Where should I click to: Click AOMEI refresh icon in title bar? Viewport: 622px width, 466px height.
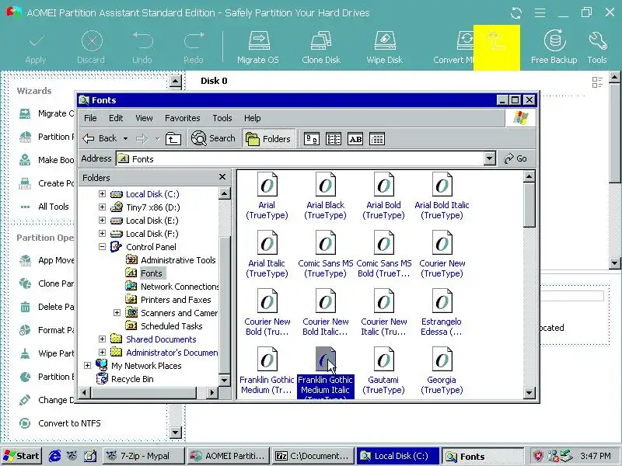coord(516,13)
